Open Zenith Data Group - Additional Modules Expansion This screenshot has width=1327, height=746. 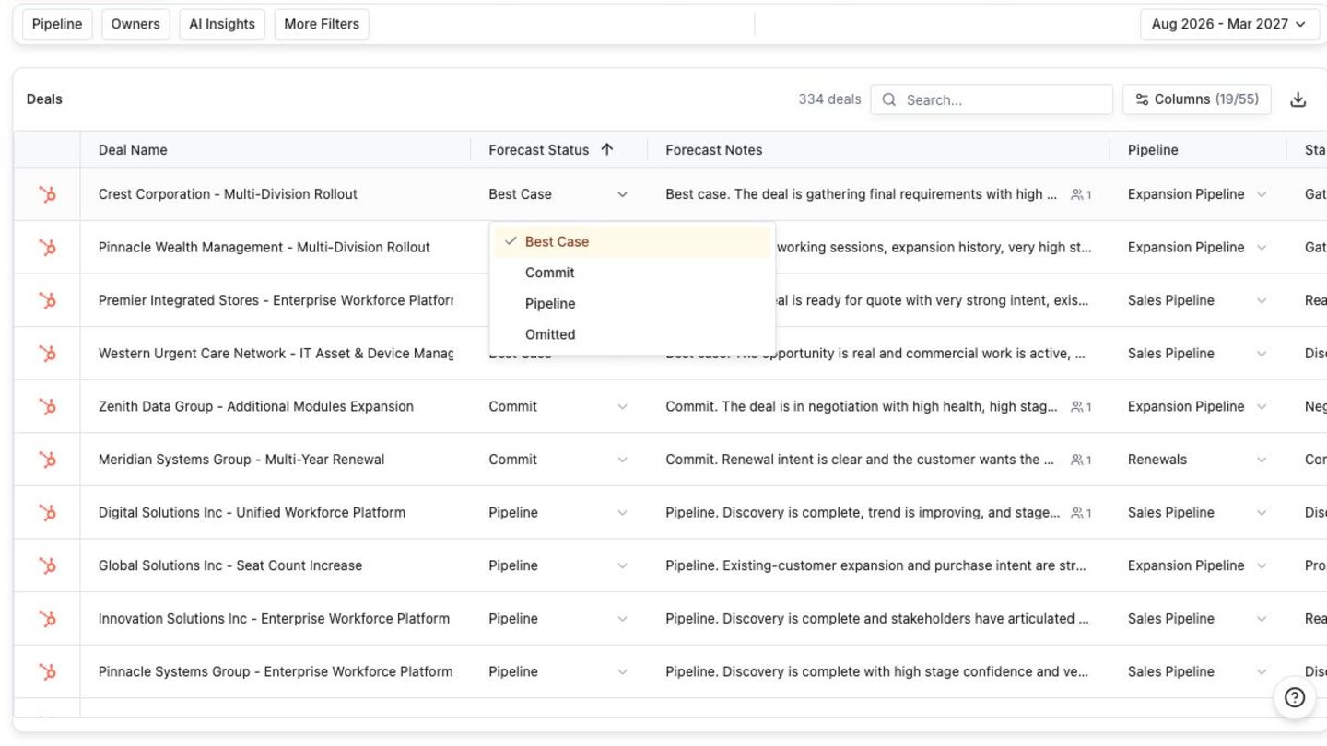(256, 406)
